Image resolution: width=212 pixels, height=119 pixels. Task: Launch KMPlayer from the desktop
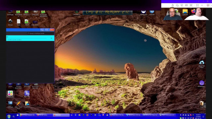(x=10, y=104)
